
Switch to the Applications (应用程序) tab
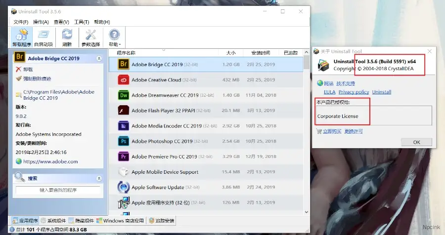(x=25, y=221)
